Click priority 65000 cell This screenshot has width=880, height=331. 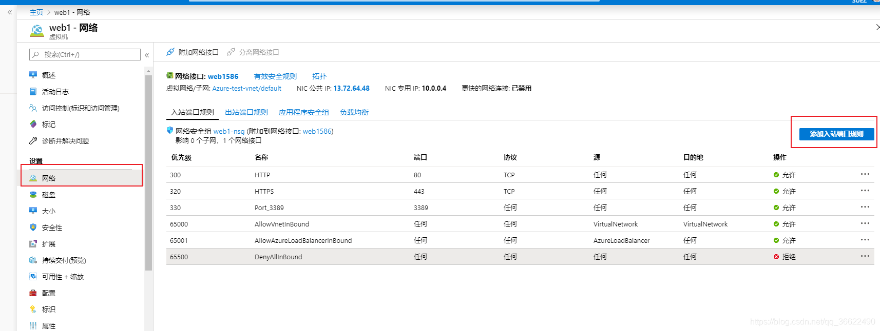pos(179,224)
